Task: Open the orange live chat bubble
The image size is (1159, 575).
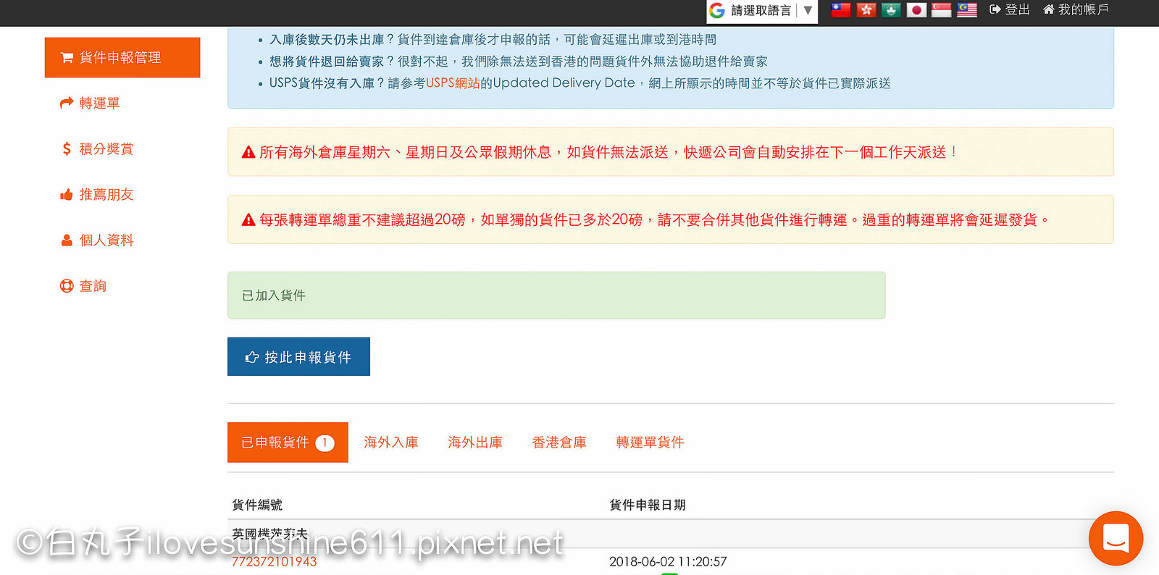Action: 1116,538
